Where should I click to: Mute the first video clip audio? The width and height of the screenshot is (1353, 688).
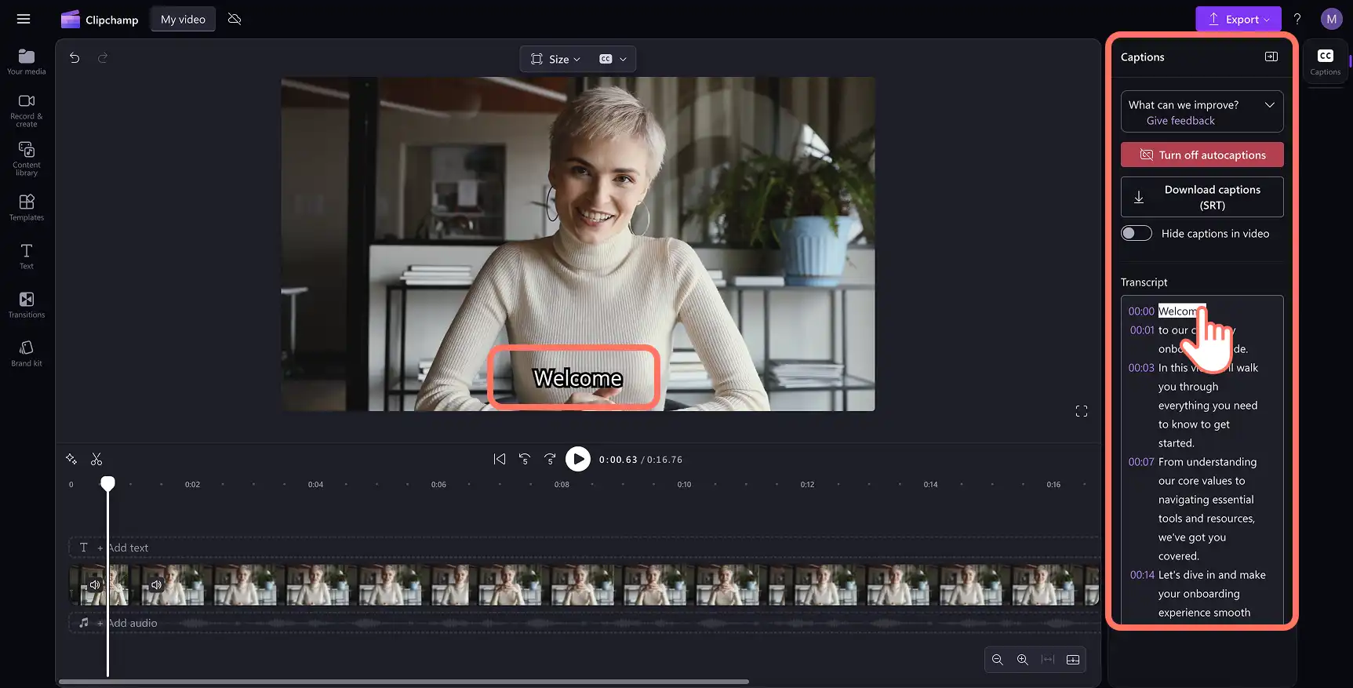click(x=95, y=584)
